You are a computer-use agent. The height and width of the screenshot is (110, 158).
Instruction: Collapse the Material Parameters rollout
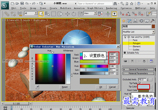[x=138, y=73]
